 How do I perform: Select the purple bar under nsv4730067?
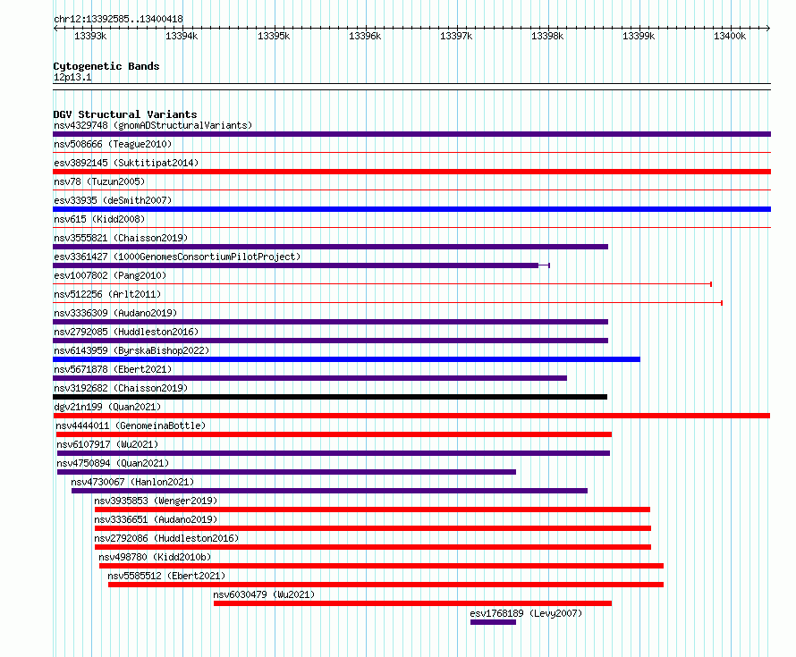[329, 491]
